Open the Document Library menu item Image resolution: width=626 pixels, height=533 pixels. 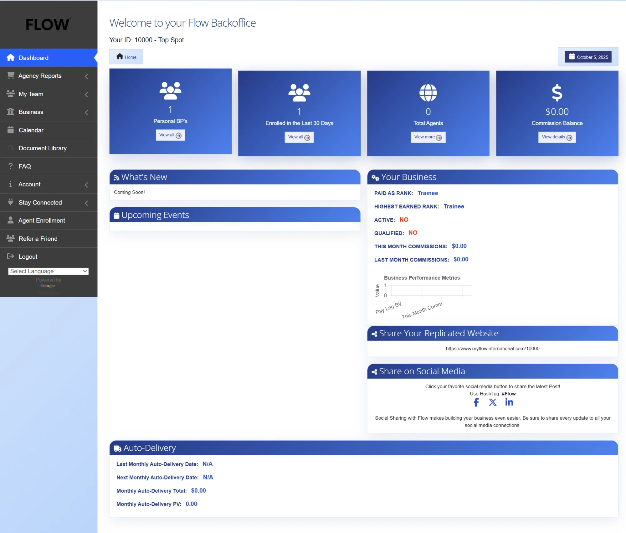pyautogui.click(x=43, y=148)
